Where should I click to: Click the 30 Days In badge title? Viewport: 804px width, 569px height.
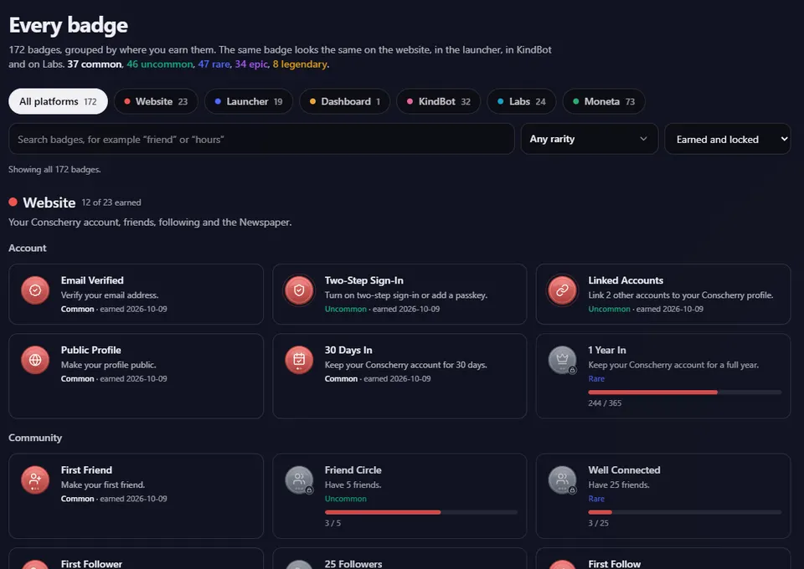pyautogui.click(x=348, y=350)
